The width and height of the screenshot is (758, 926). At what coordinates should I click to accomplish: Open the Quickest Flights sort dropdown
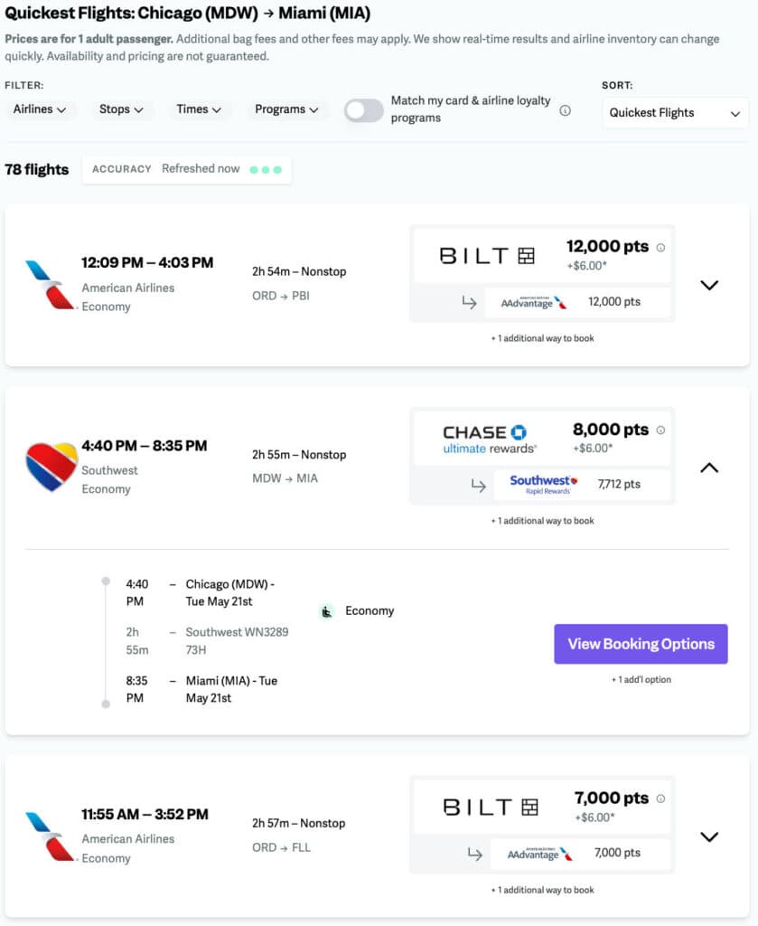tap(675, 113)
